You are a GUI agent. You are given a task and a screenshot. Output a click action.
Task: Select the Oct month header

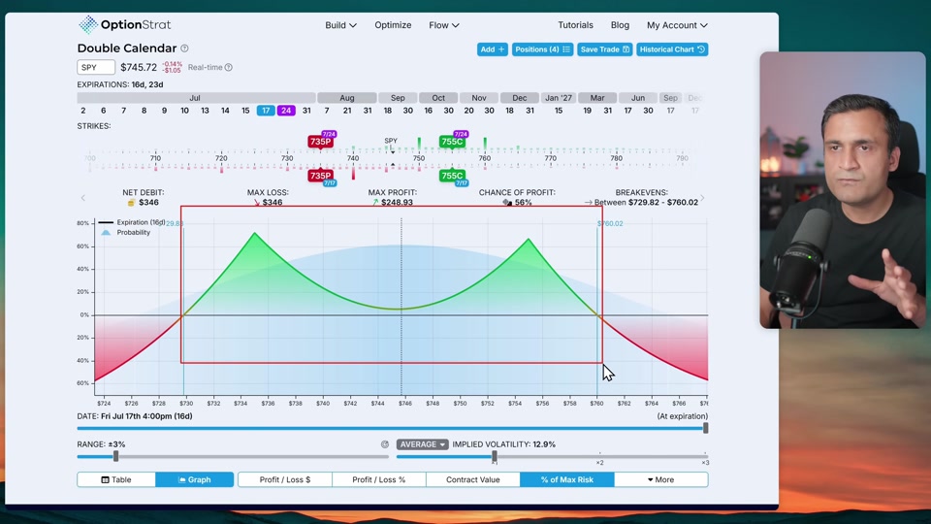click(x=438, y=98)
